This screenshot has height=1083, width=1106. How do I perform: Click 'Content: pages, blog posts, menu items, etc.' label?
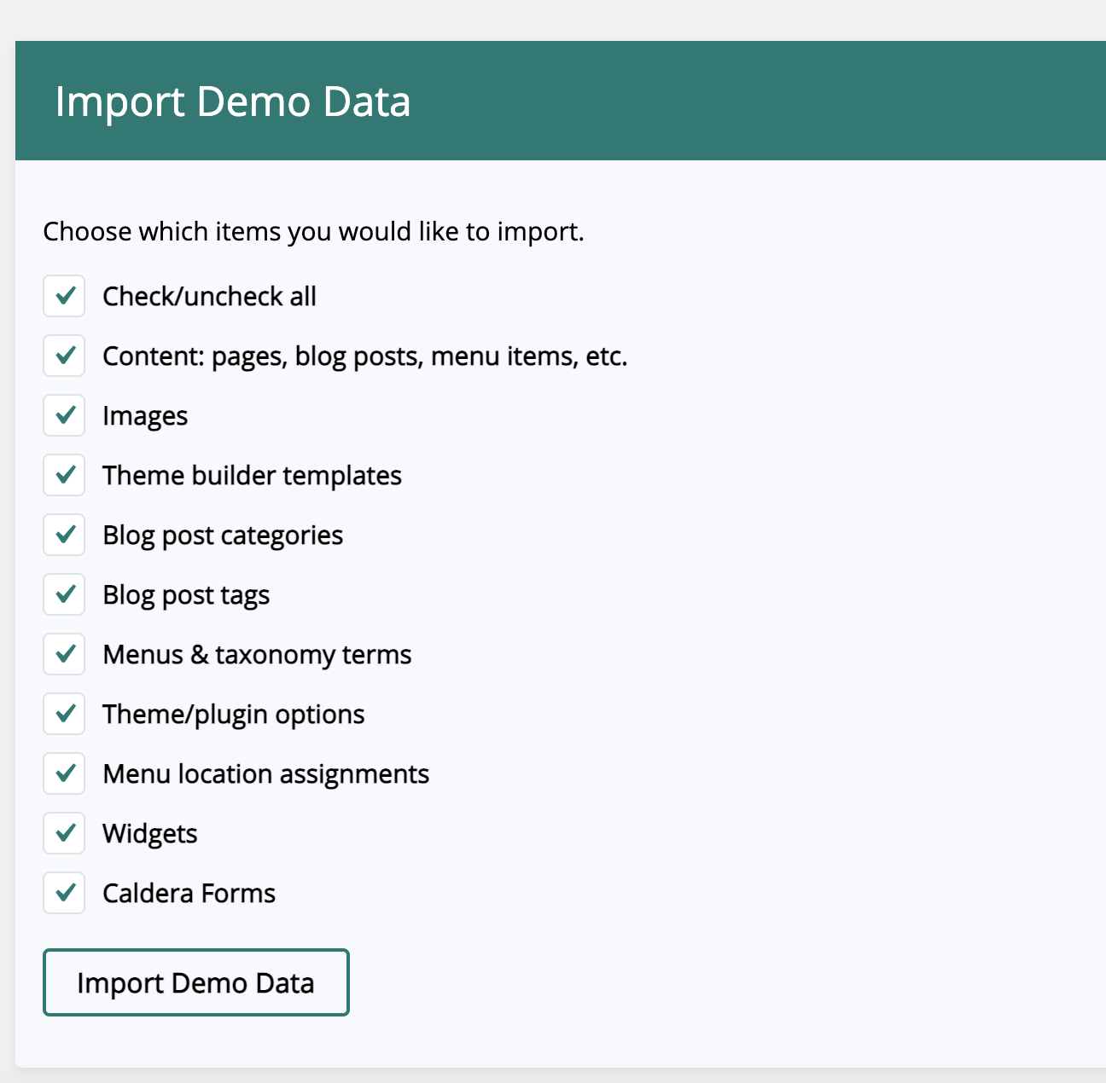(x=365, y=356)
